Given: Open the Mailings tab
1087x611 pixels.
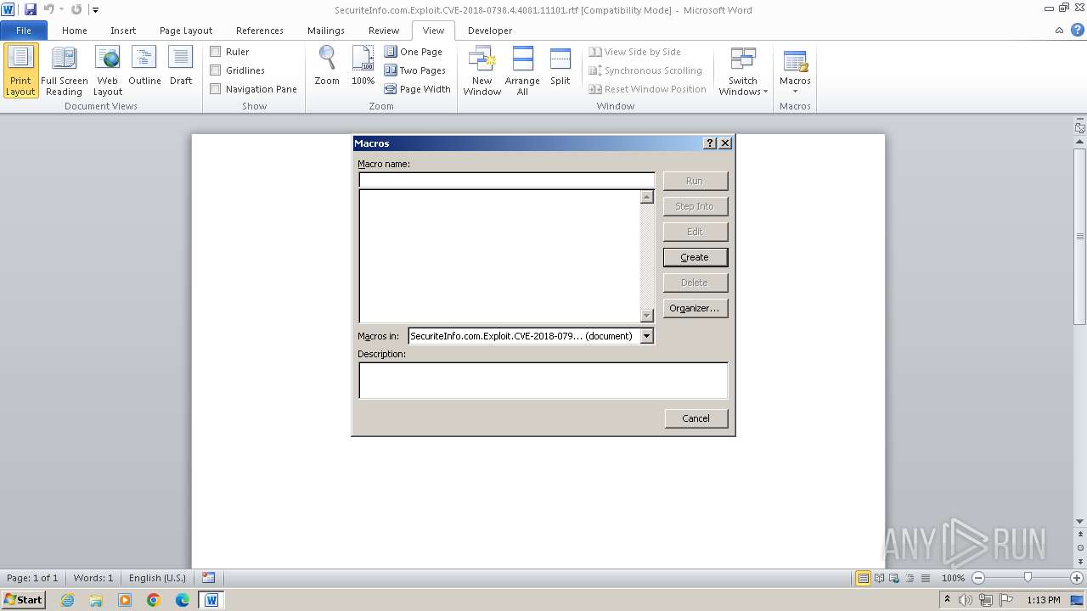Looking at the screenshot, I should (x=326, y=31).
